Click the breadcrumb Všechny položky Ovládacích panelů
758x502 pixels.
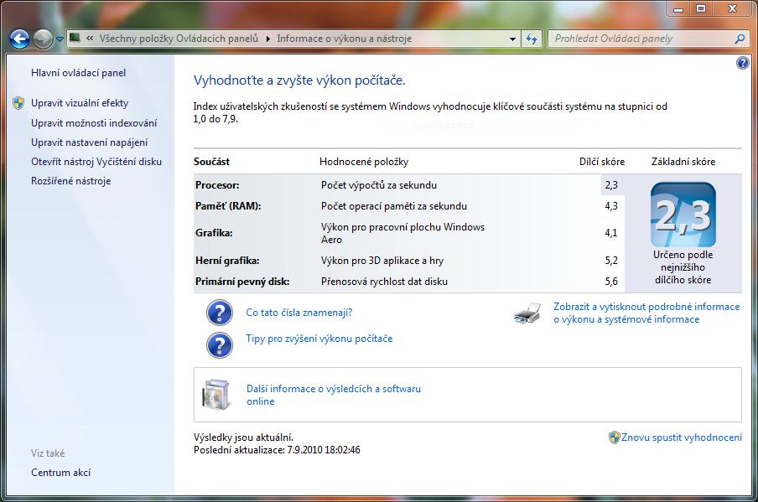point(179,39)
